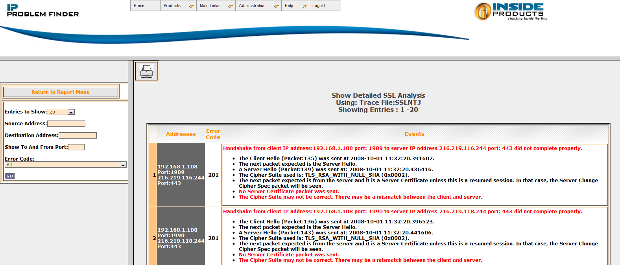Click the Addresses column header
This screenshot has width=620, height=265.
pos(181,134)
